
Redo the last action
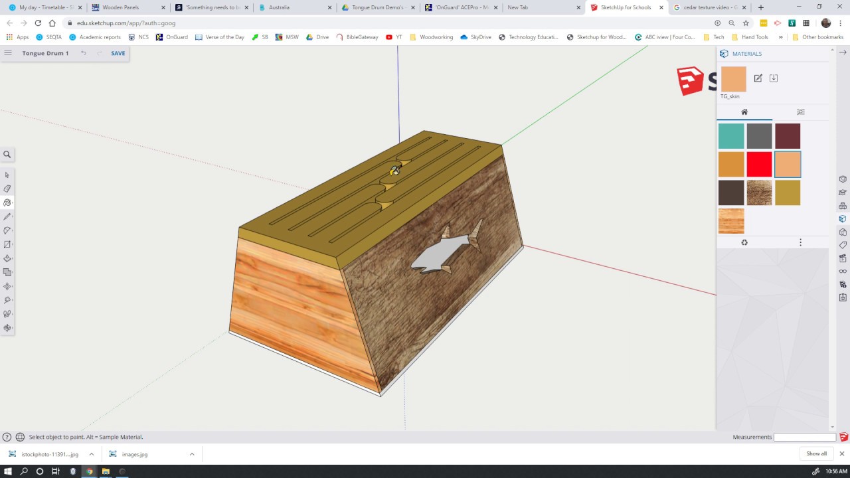coord(99,53)
